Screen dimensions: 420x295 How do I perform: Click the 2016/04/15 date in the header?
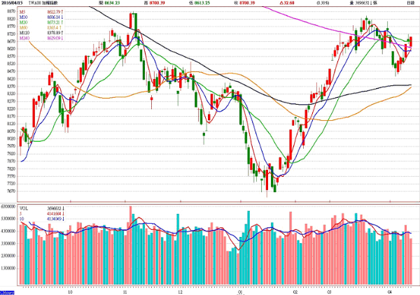[12, 4]
